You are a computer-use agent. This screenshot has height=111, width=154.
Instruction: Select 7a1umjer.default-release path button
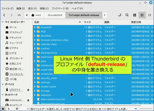pos(84,15)
